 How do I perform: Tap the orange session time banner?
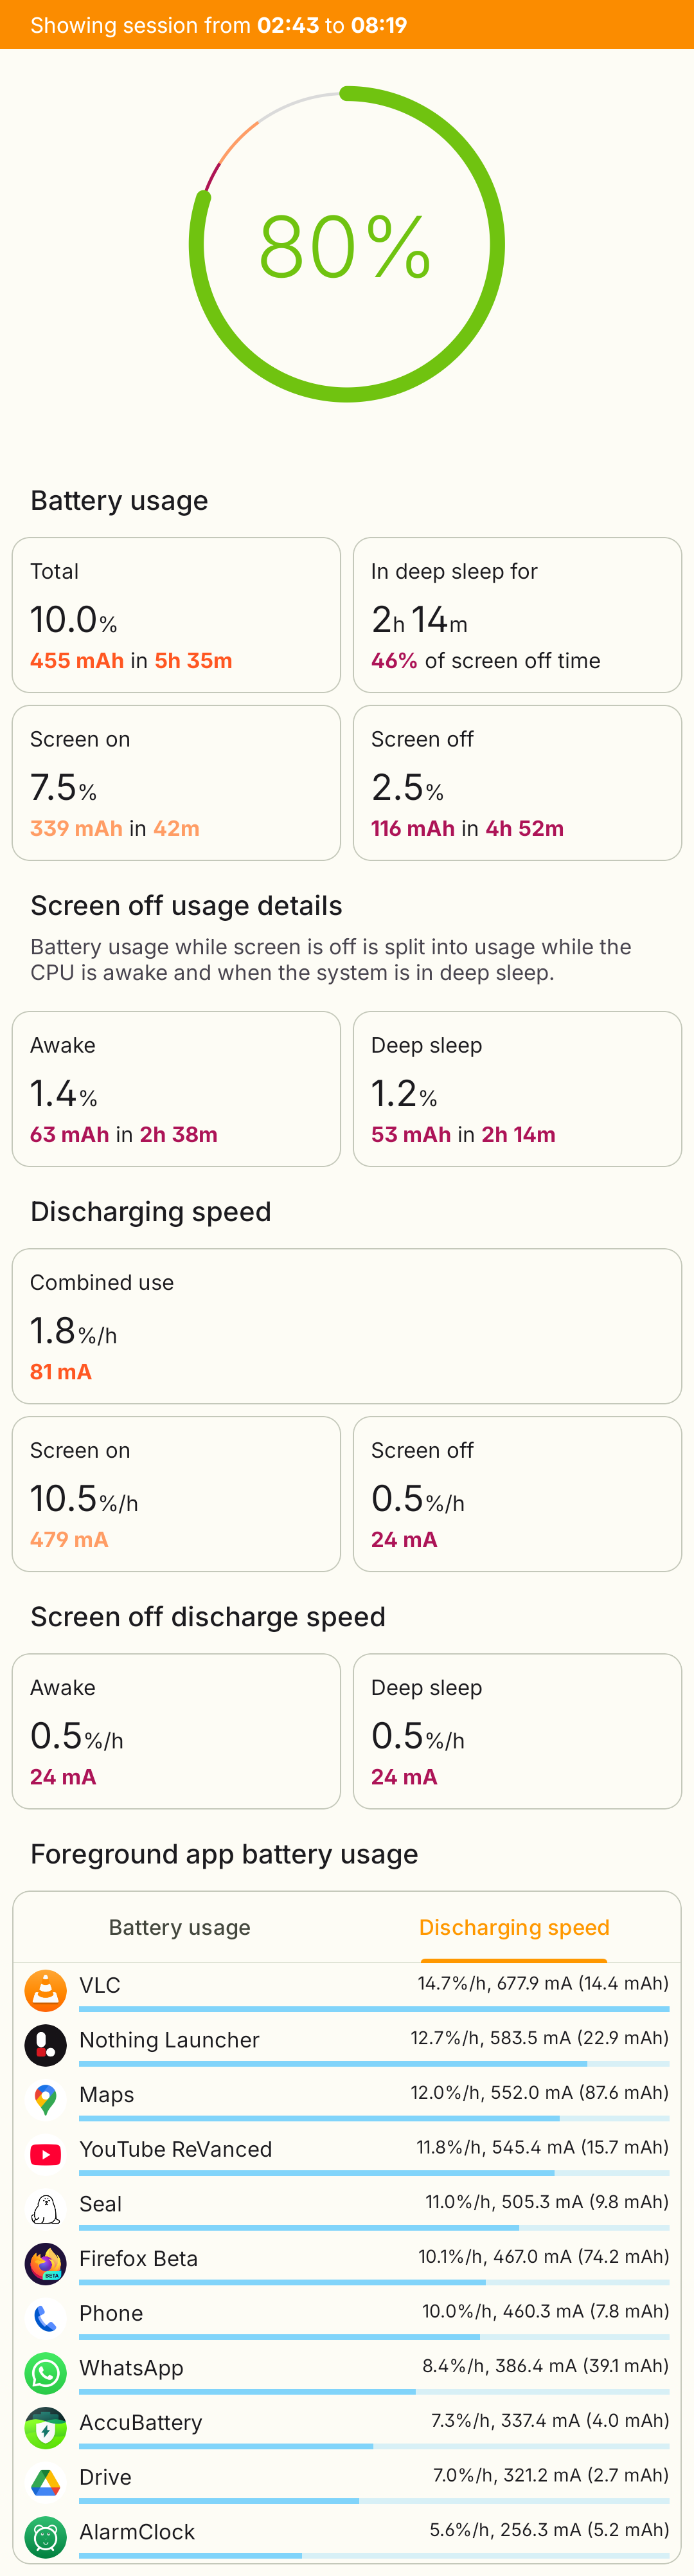346,25
